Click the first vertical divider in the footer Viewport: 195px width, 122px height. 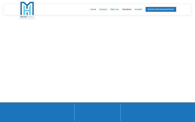coord(74,113)
